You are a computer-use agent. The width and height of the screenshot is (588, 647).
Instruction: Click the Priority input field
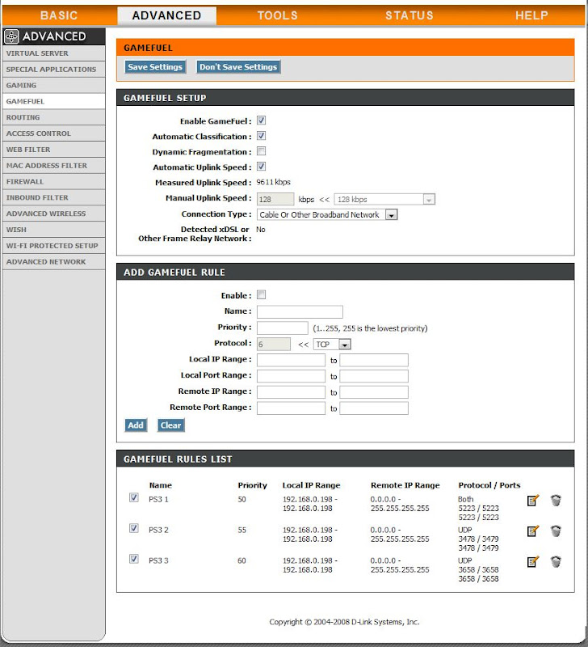(282, 328)
